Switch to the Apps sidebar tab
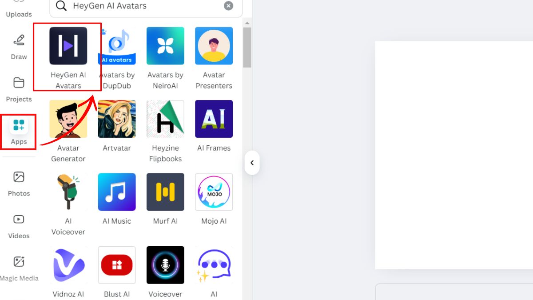 tap(19, 131)
